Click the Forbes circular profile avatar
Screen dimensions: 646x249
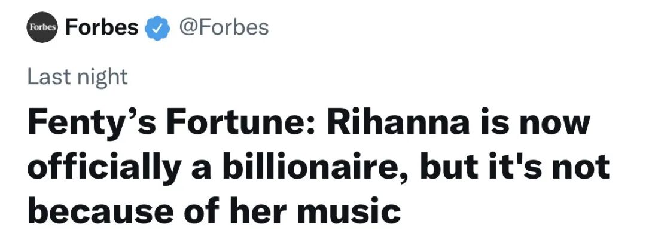pos(41,28)
